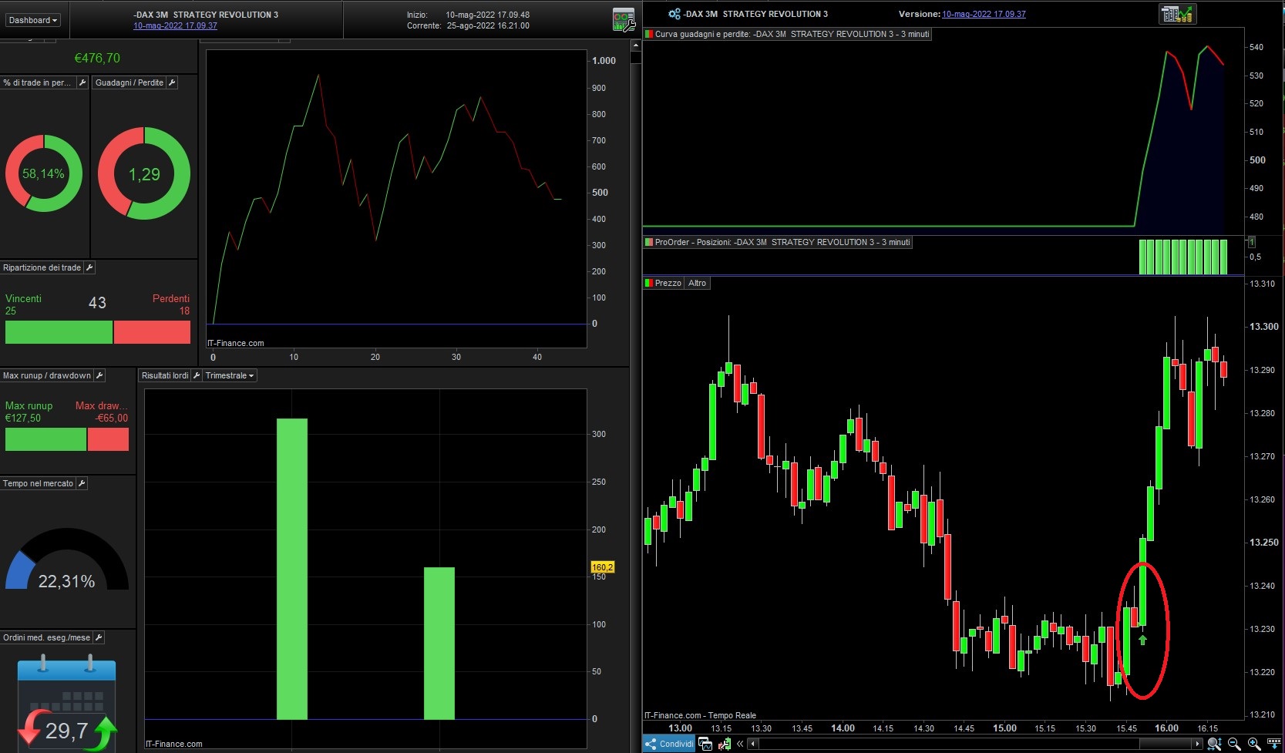This screenshot has width=1285, height=753.
Task: Click the 1,29 gain/loss ratio donut chart
Action: click(x=144, y=173)
